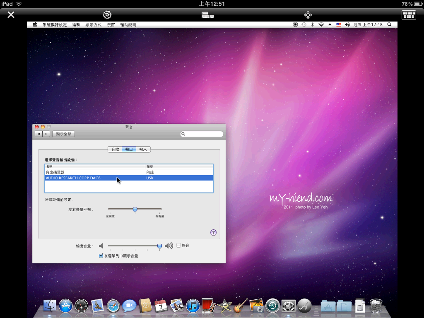Open the Trash in the Dock
Image resolution: width=424 pixels, height=318 pixels.
376,306
